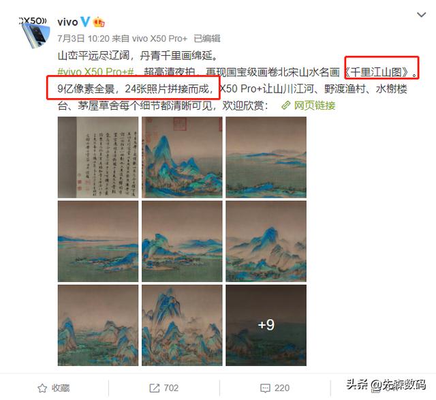Click the vivo profile avatar
The width and height of the screenshot is (436, 400).
tap(35, 32)
